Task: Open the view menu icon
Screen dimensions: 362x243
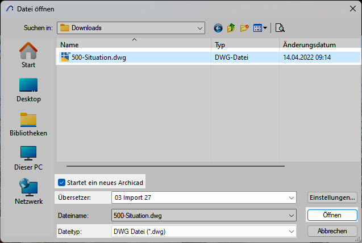Action: pyautogui.click(x=260, y=28)
